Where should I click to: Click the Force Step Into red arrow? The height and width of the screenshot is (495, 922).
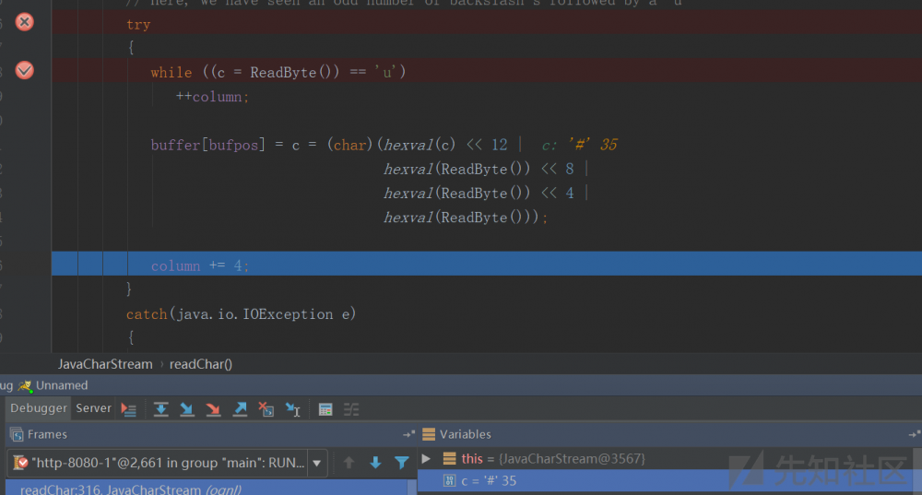click(213, 409)
